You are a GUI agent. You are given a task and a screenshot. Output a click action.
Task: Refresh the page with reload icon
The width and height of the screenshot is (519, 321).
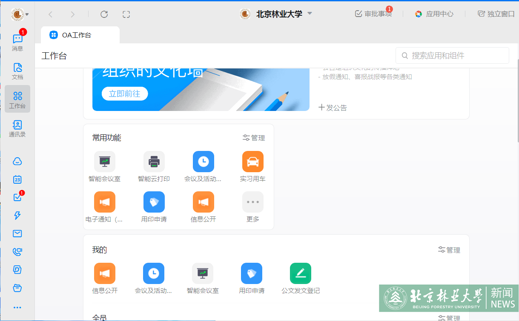104,14
